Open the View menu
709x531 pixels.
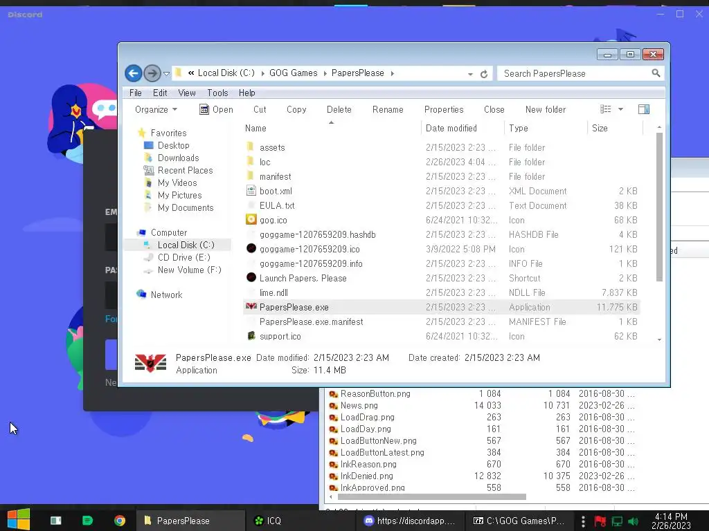[x=187, y=93]
